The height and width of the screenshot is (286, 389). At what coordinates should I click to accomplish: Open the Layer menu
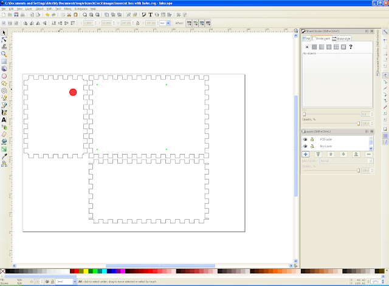(x=29, y=9)
